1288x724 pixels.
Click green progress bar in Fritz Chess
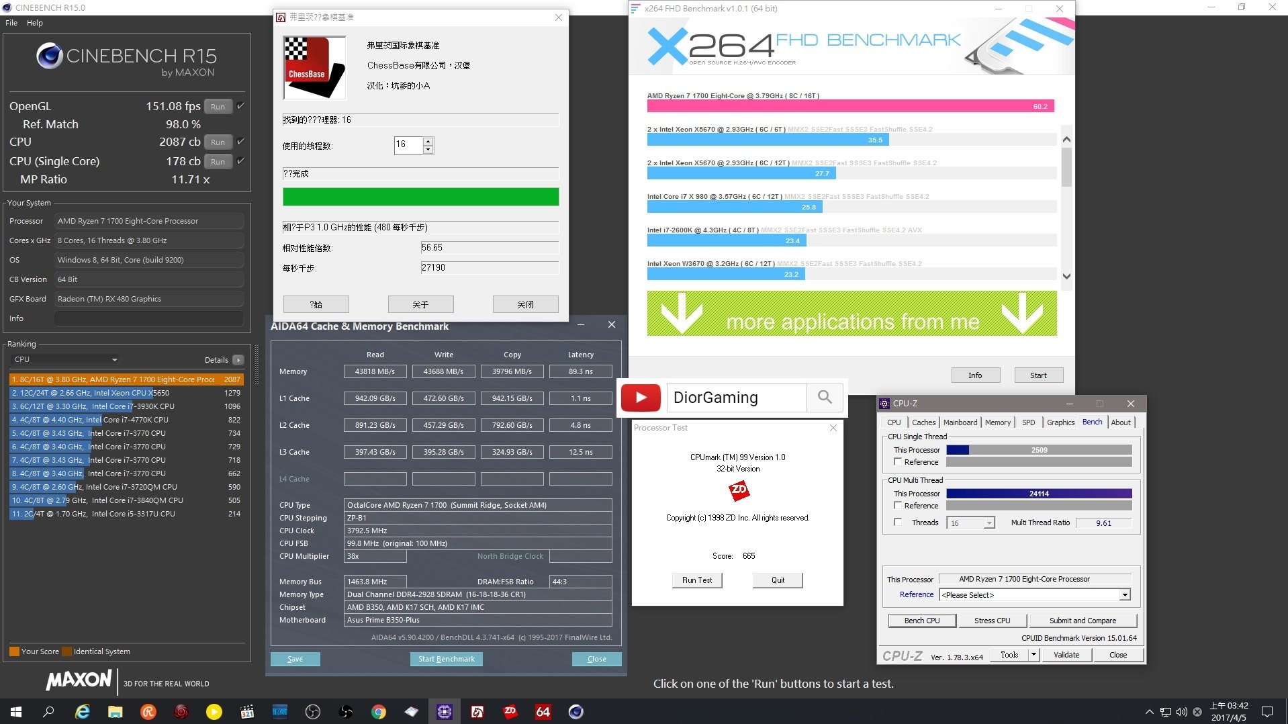(420, 197)
